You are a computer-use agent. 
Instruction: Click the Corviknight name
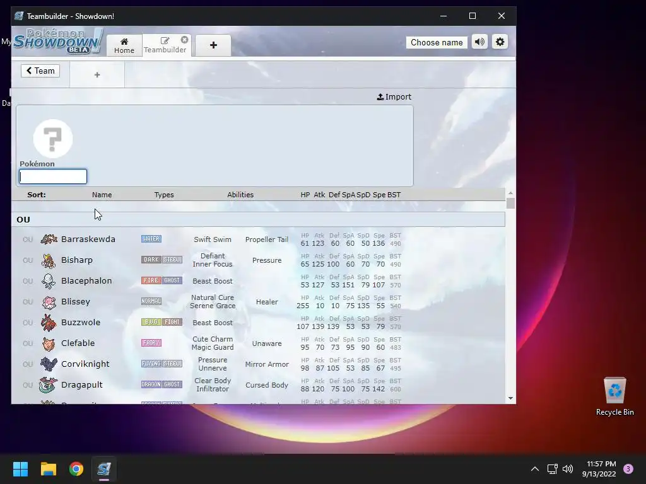85,364
